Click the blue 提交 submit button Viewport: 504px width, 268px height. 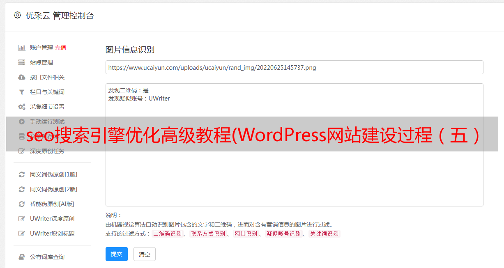click(x=117, y=254)
